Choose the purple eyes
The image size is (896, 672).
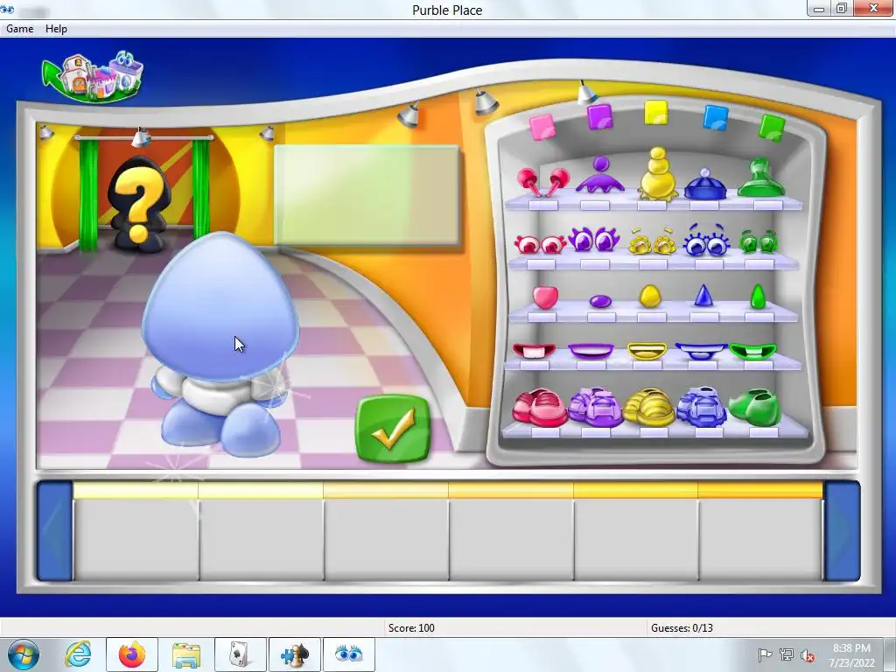(x=594, y=239)
